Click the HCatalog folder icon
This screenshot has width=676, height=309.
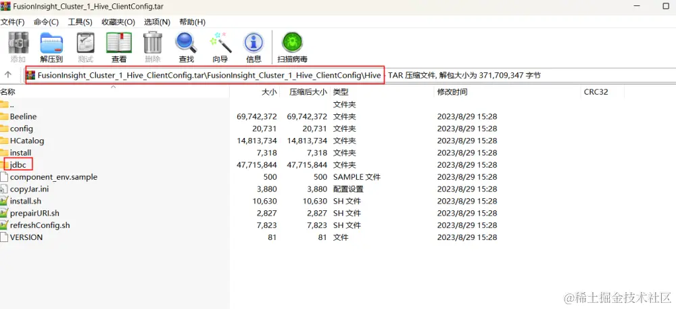[x=4, y=141]
